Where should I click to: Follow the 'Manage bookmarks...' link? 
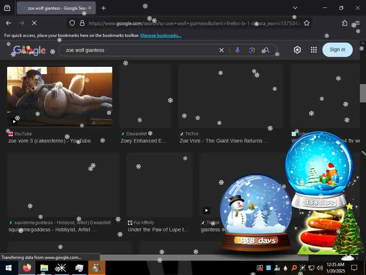point(160,35)
